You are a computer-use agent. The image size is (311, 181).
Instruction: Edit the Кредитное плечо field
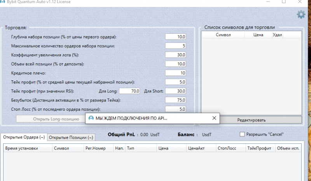point(176,73)
